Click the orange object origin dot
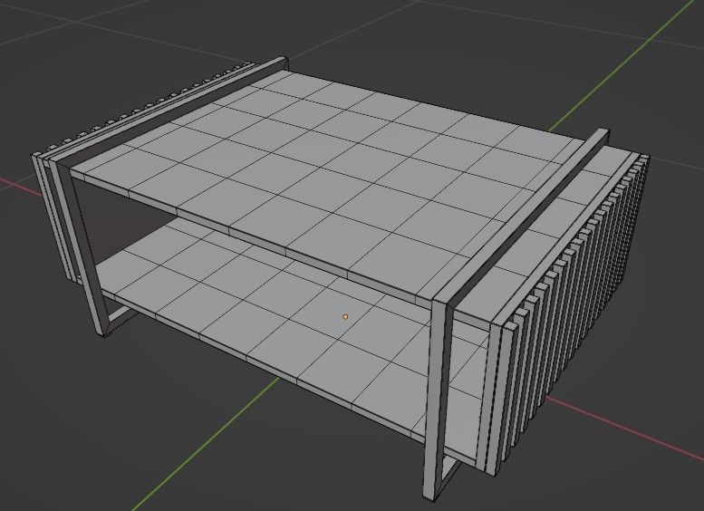Image resolution: width=704 pixels, height=511 pixels. [345, 316]
